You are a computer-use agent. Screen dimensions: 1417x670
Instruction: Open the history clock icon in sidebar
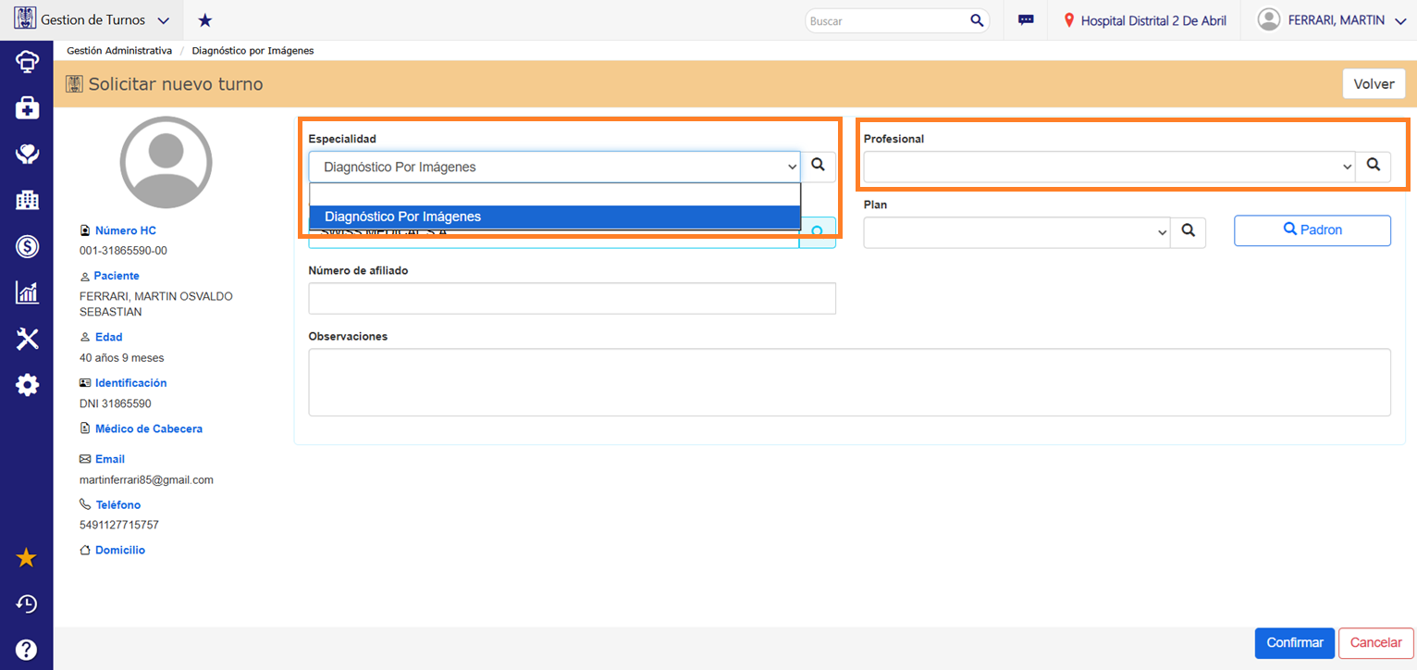(x=27, y=604)
